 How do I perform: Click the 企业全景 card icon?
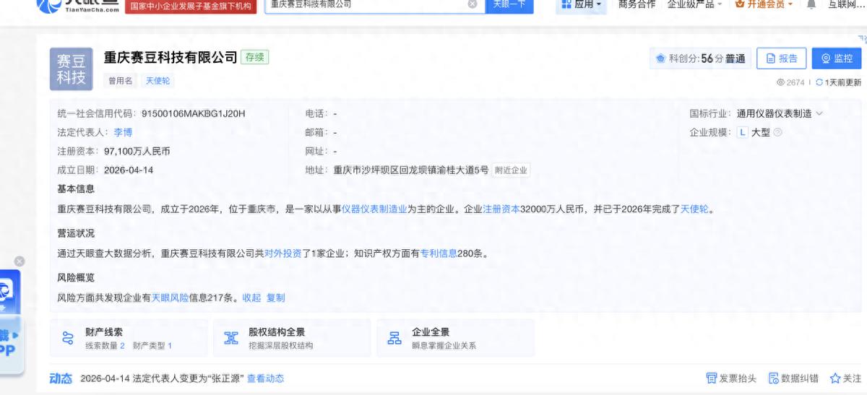[394, 338]
